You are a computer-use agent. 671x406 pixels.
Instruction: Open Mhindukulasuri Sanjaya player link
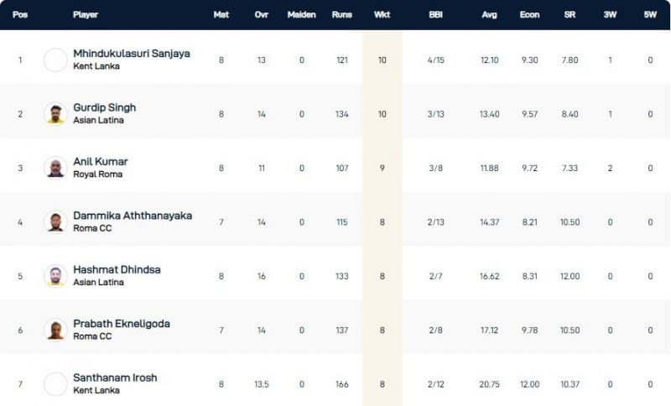(132, 54)
